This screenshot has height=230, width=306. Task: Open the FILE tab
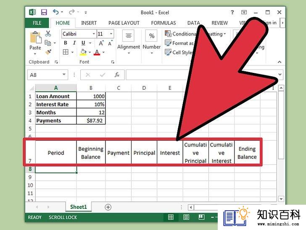pyautogui.click(x=37, y=23)
